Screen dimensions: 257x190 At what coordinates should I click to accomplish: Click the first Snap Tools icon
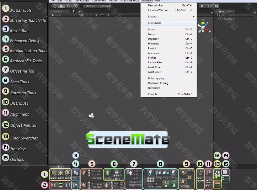pos(150,173)
